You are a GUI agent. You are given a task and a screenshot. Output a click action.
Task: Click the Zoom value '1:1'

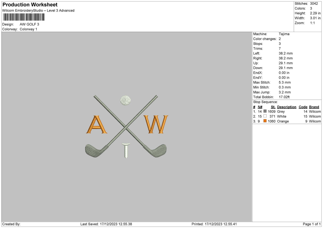pos(313,23)
